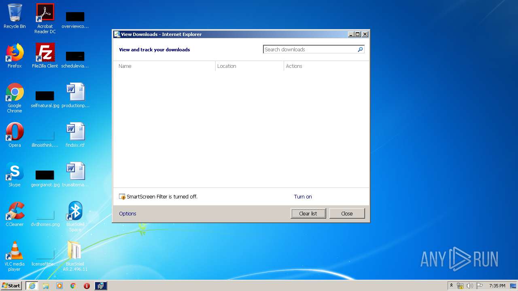518x291 pixels.
Task: Launch FileZilla Client shortcut
Action: pyautogui.click(x=45, y=56)
